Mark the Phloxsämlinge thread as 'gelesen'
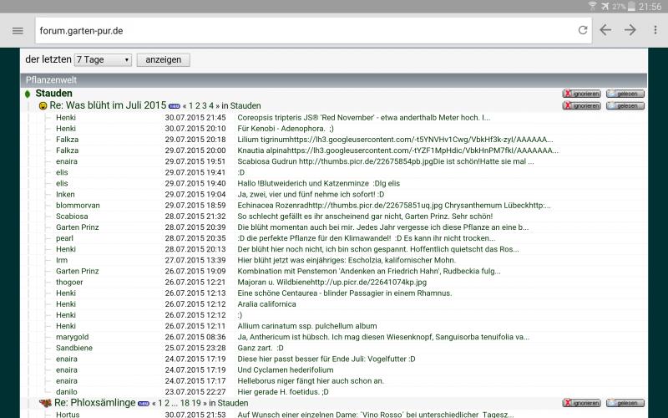The image size is (668, 418). click(x=625, y=403)
